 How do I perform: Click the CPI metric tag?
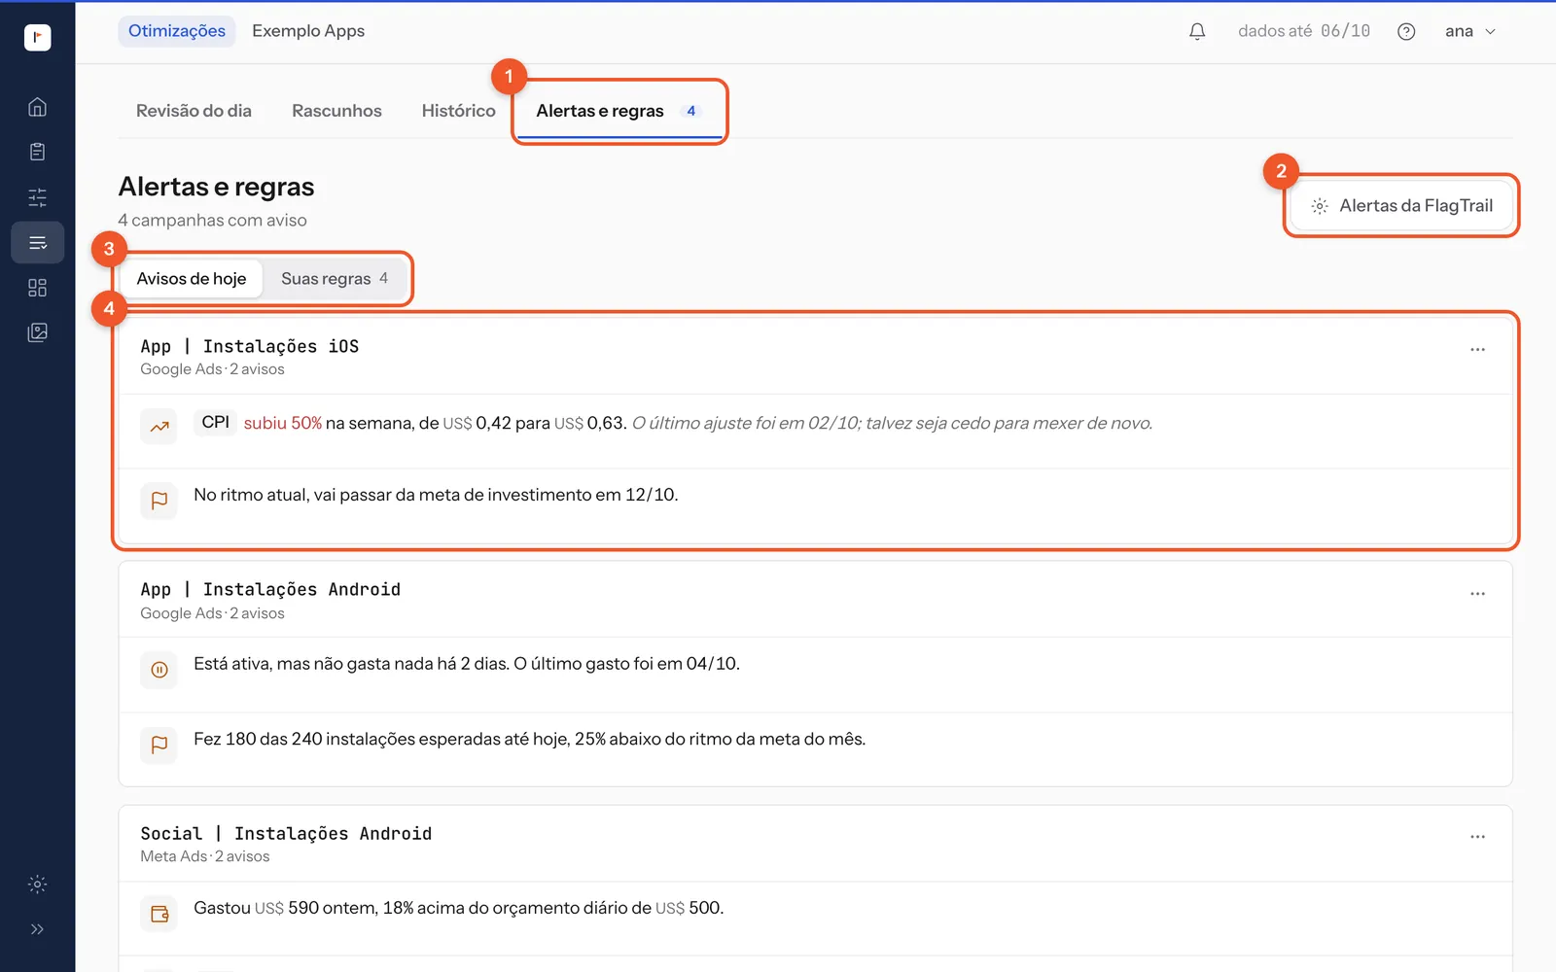(216, 423)
